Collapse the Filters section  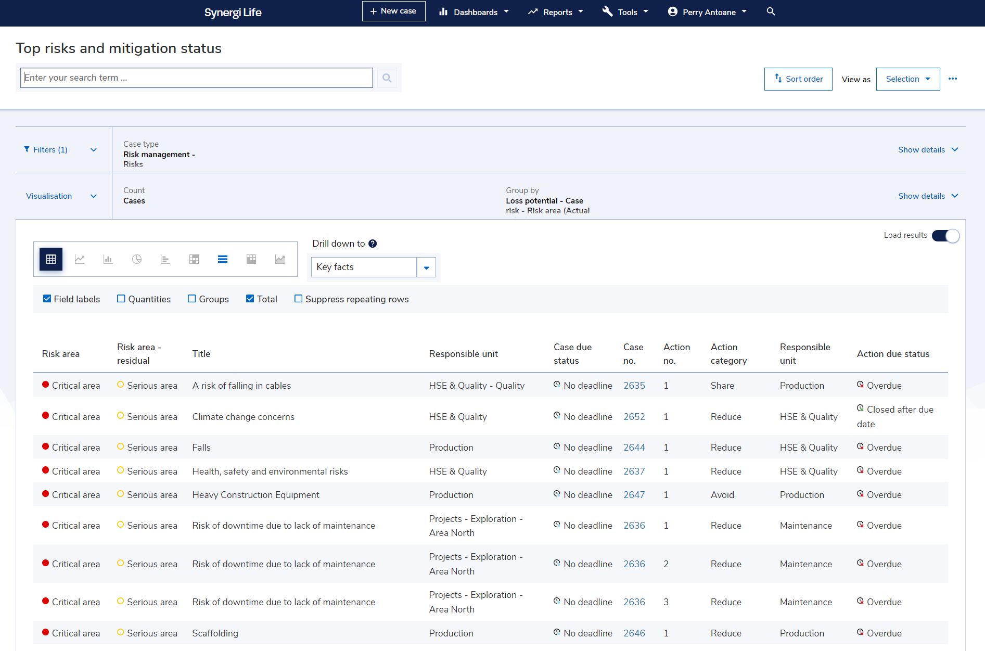(94, 150)
